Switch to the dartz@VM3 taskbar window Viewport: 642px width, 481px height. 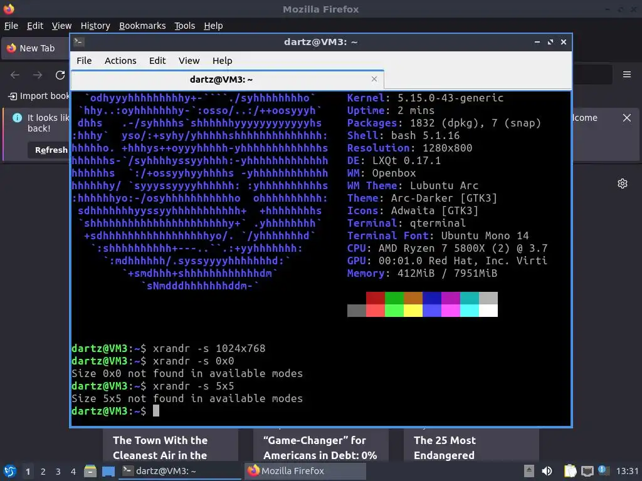(180, 471)
